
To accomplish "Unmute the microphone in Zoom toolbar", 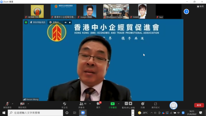I will [7, 105].
